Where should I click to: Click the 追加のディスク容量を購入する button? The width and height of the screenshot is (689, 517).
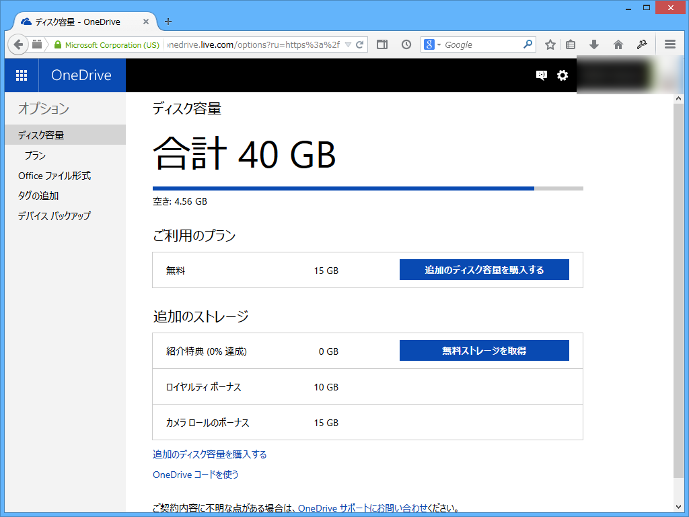484,269
